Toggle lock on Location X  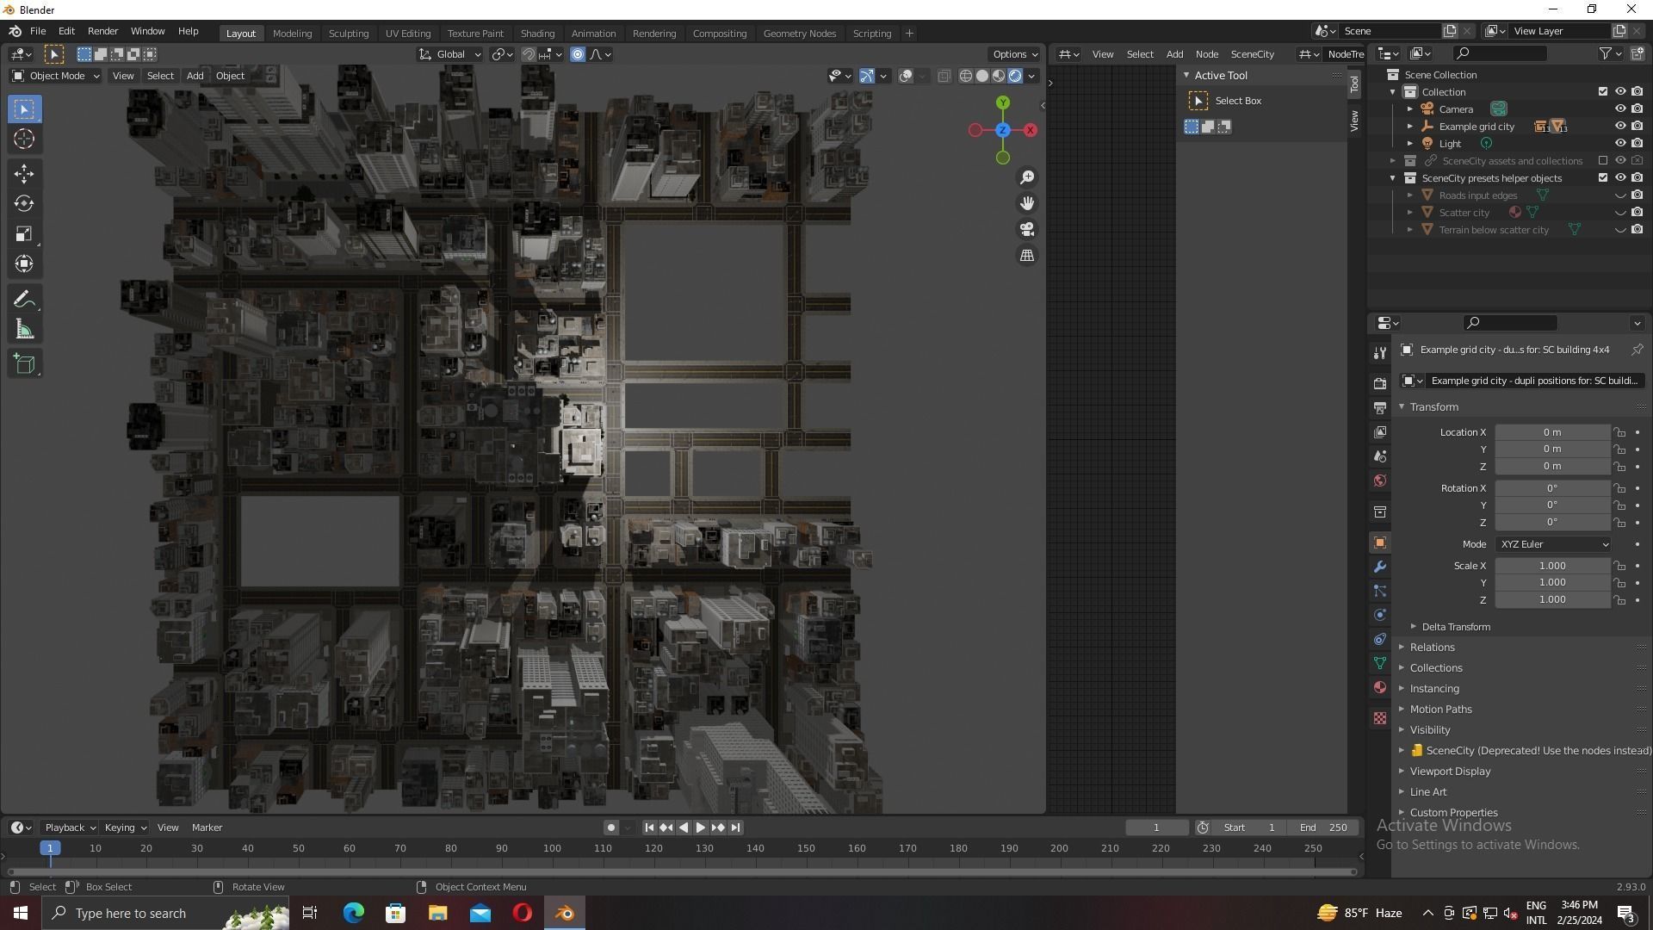click(x=1619, y=432)
